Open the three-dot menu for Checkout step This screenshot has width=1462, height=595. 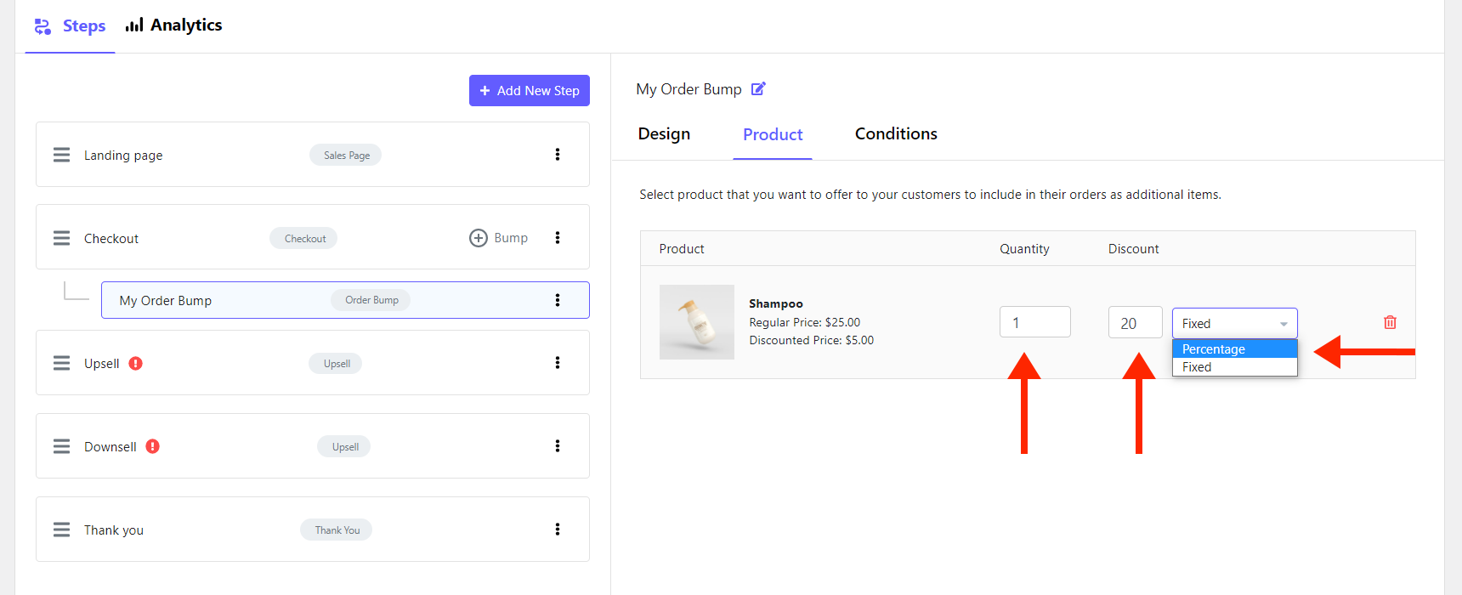tap(558, 238)
